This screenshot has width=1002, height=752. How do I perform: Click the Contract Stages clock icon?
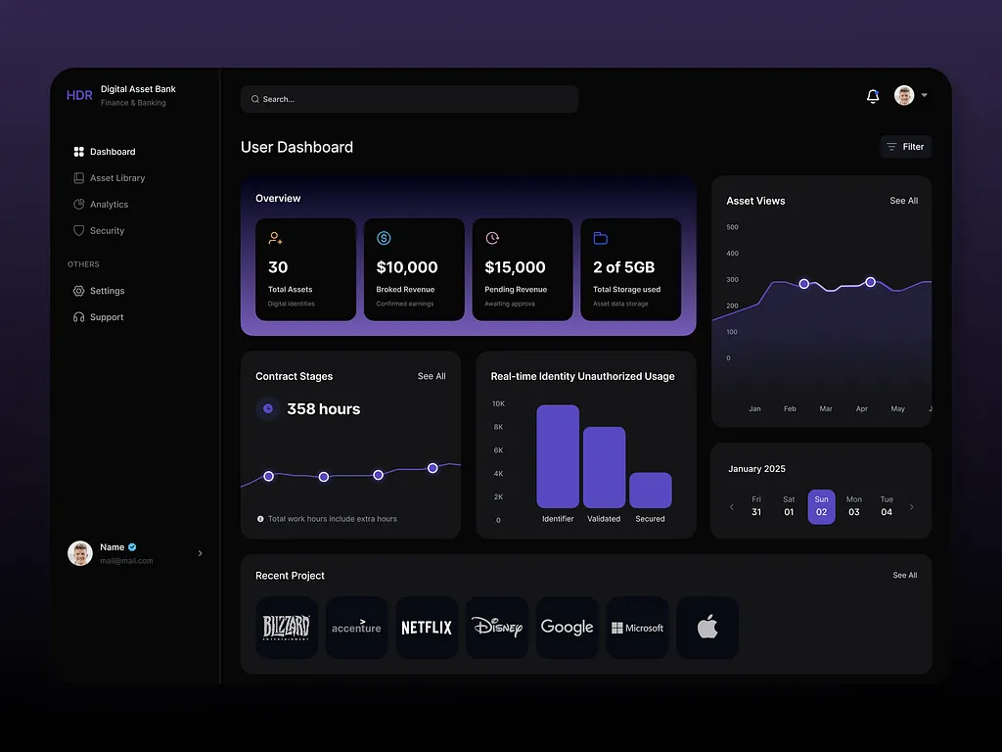[x=268, y=408]
